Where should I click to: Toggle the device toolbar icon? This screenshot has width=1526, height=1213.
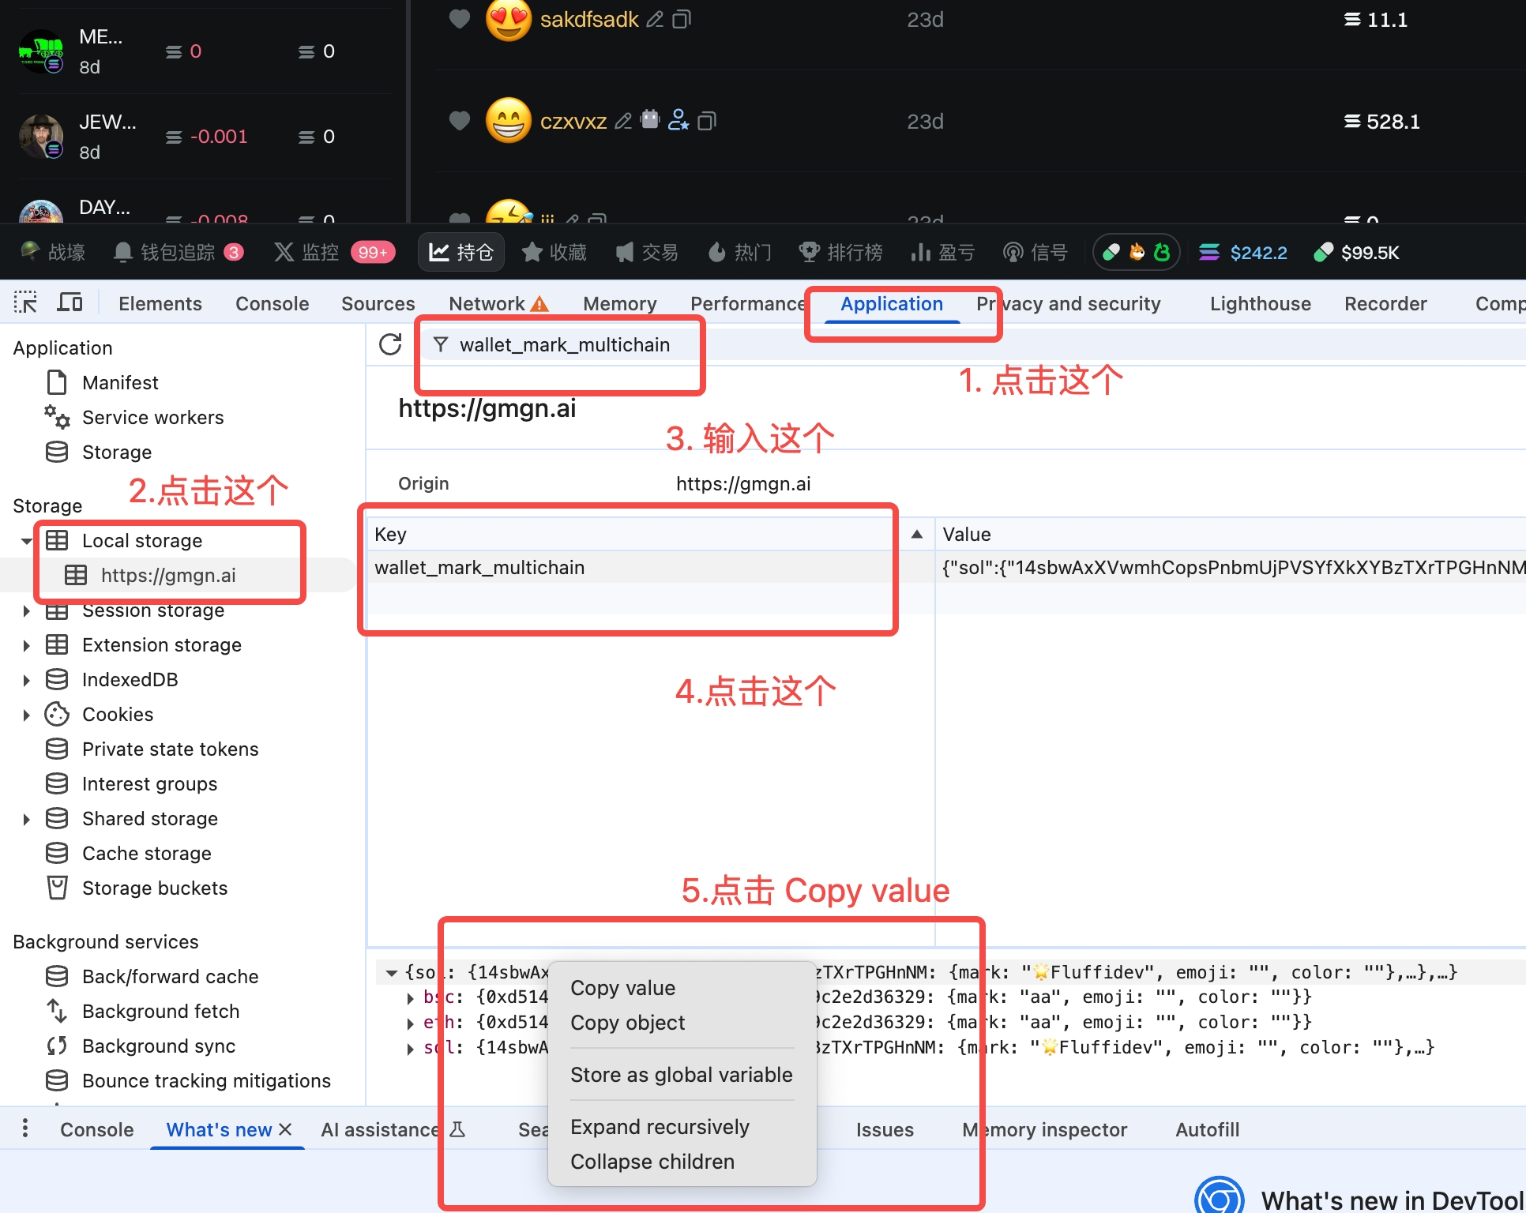(70, 303)
